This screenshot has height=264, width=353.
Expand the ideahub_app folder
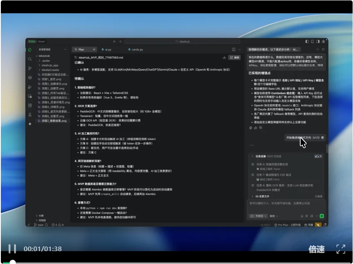pyautogui.click(x=50, y=65)
